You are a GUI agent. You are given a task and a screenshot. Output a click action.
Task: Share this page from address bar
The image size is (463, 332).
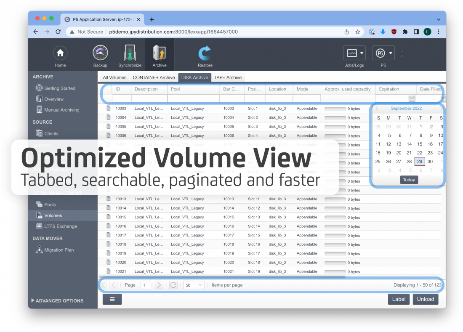[x=346, y=32]
